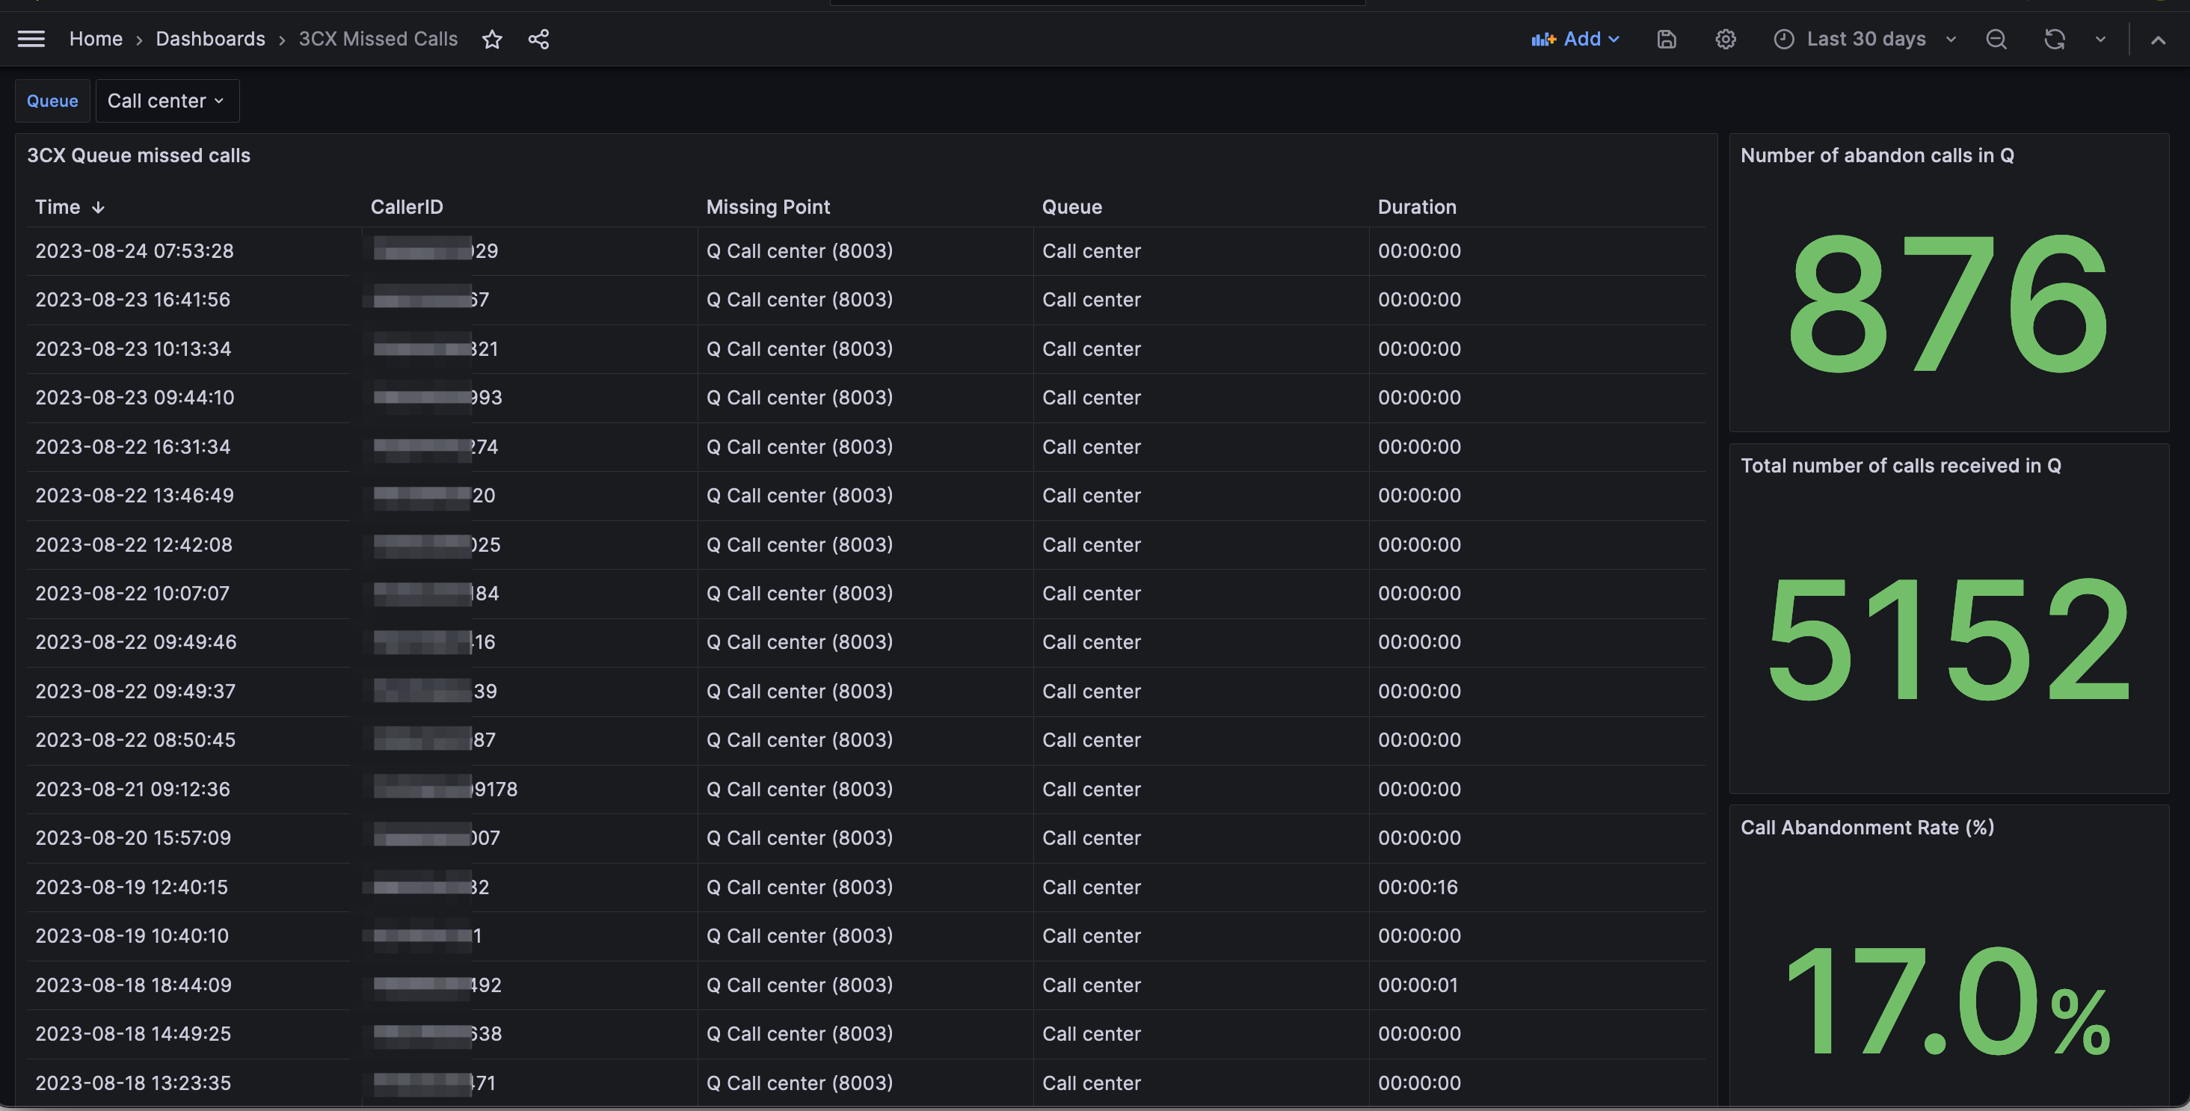
Task: Click the 2023-08-19 12:40:15 time cell
Action: tap(132, 887)
